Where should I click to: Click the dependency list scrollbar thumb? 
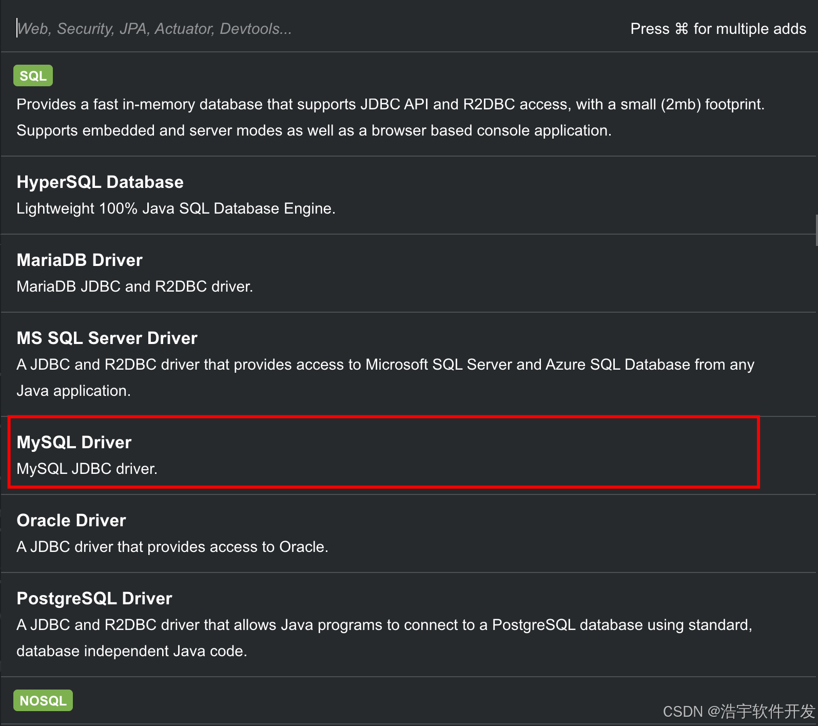tap(816, 231)
